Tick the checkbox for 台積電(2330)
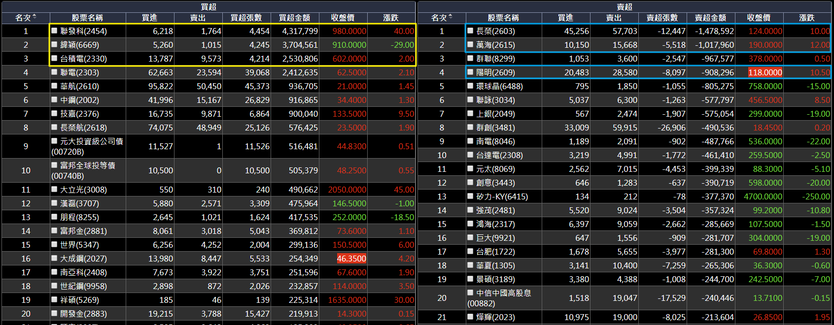The width and height of the screenshot is (834, 325). click(55, 58)
